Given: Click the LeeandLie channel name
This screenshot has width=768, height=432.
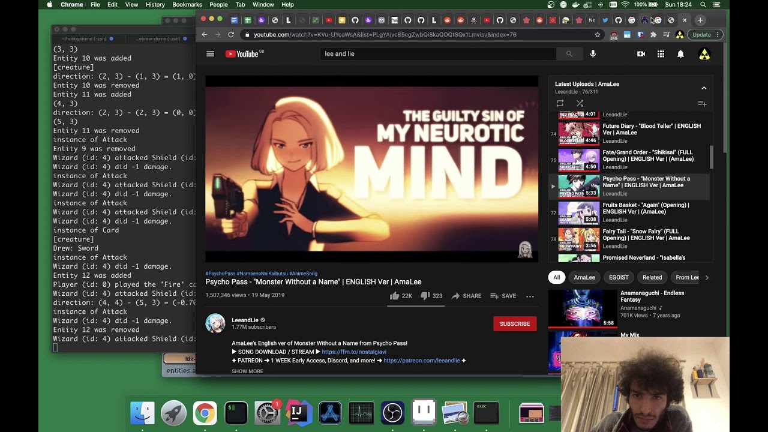Looking at the screenshot, I should pyautogui.click(x=245, y=320).
